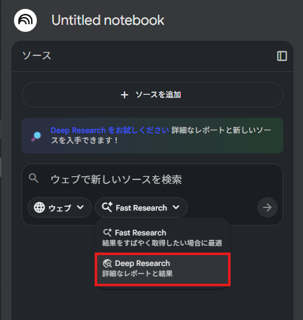The height and width of the screenshot is (320, 303).
Task: Select Deep Research 詳細なレポートと結果 option
Action: point(163,269)
